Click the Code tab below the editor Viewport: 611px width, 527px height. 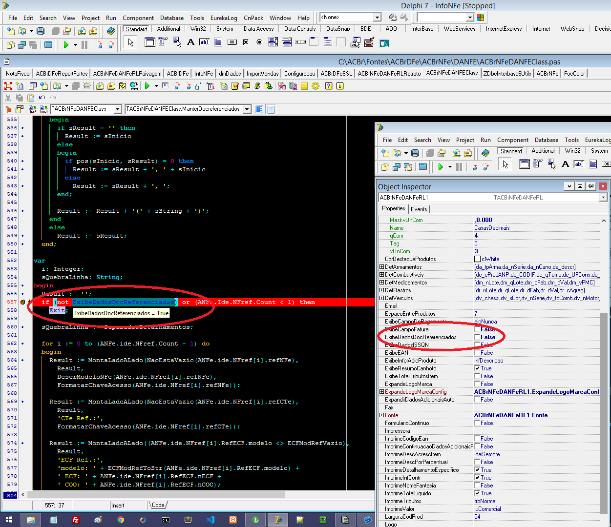[x=158, y=505]
